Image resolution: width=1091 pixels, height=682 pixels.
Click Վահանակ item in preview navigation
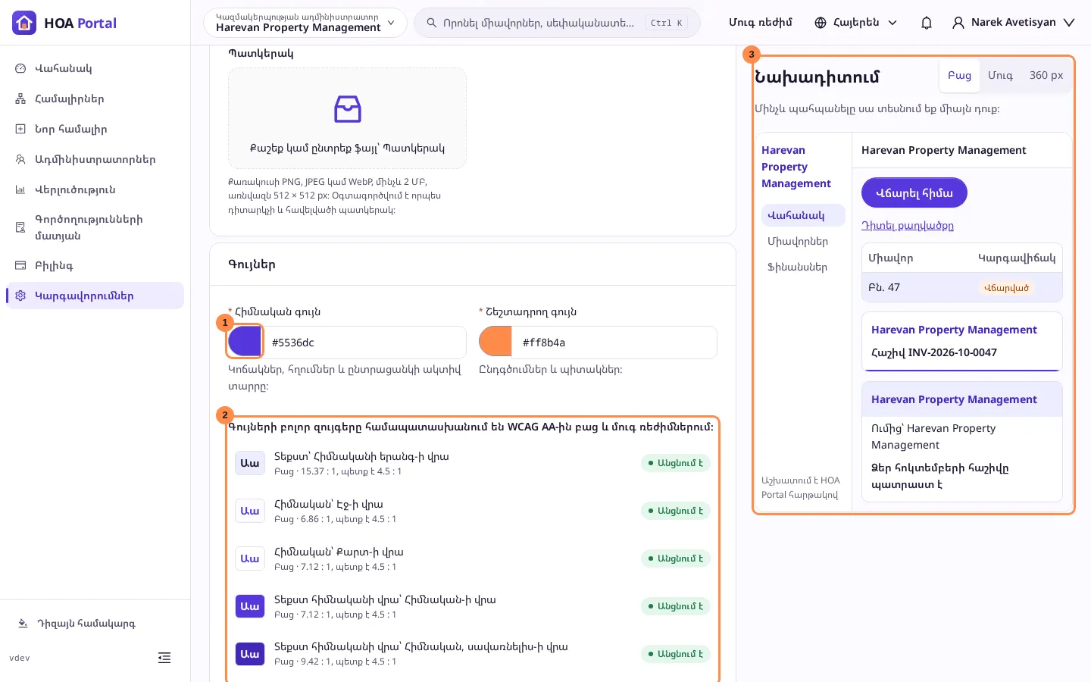(x=803, y=215)
